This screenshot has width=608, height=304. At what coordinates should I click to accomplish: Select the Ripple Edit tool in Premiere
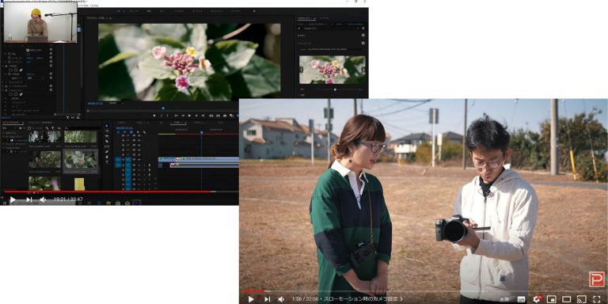tap(107, 136)
